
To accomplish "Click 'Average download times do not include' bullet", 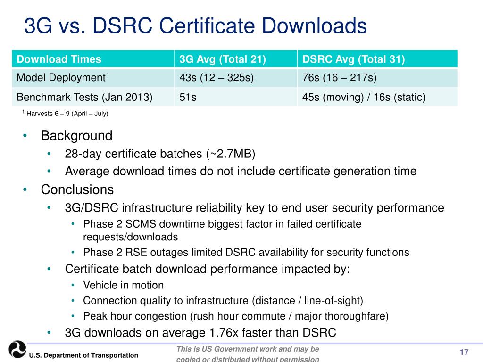I will click(x=241, y=171).
